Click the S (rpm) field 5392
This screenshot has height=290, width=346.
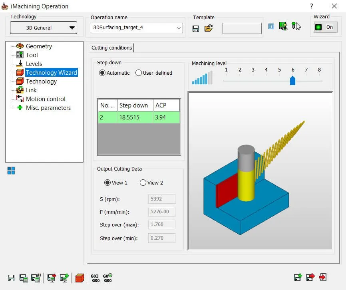click(162, 199)
